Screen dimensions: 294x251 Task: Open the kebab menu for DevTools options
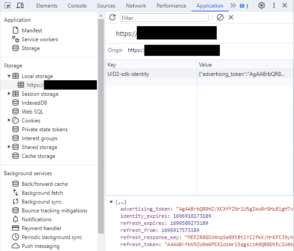pos(274,6)
